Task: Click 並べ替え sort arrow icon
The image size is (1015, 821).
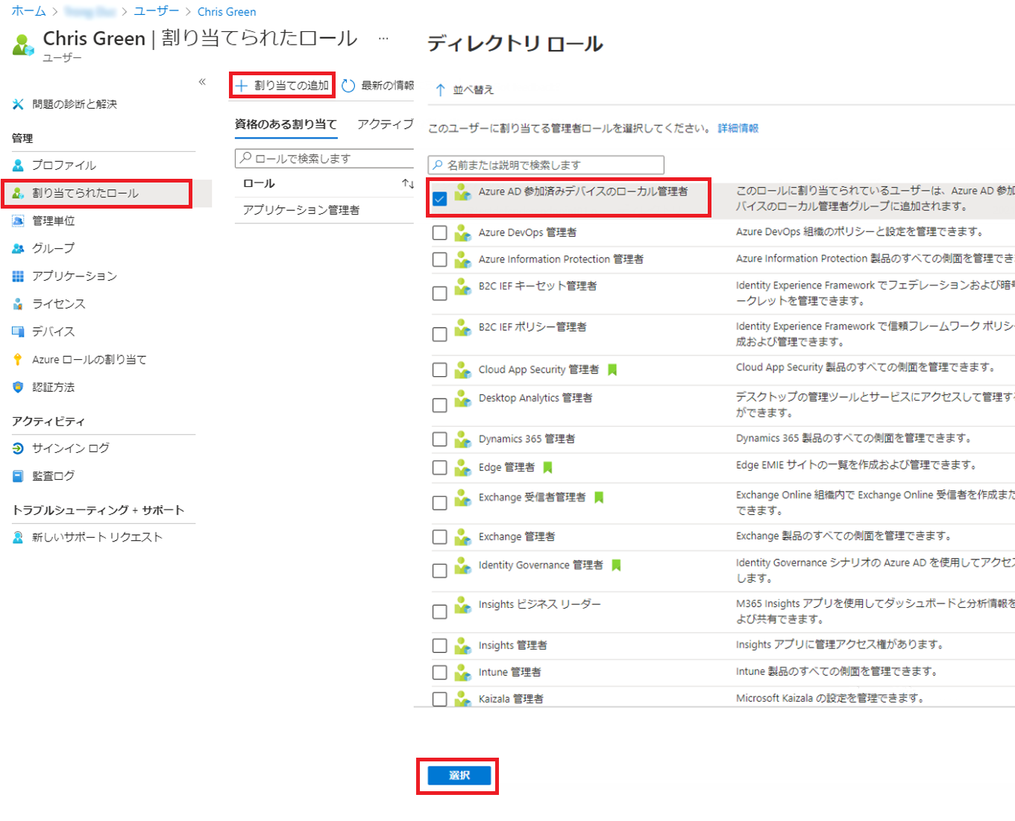Action: click(440, 90)
